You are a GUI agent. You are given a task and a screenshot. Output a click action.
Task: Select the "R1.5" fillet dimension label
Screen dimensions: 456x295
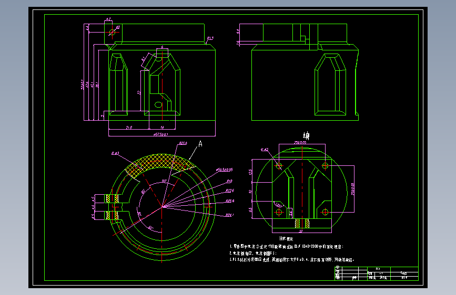coord(210,38)
